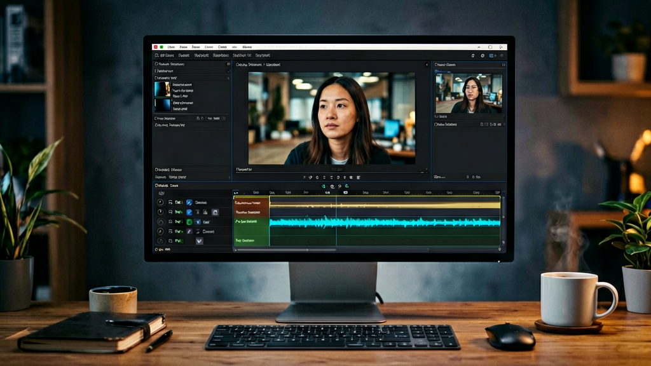Click the volume knob on the third track
Screen dimensions: 651x366
coord(161,222)
